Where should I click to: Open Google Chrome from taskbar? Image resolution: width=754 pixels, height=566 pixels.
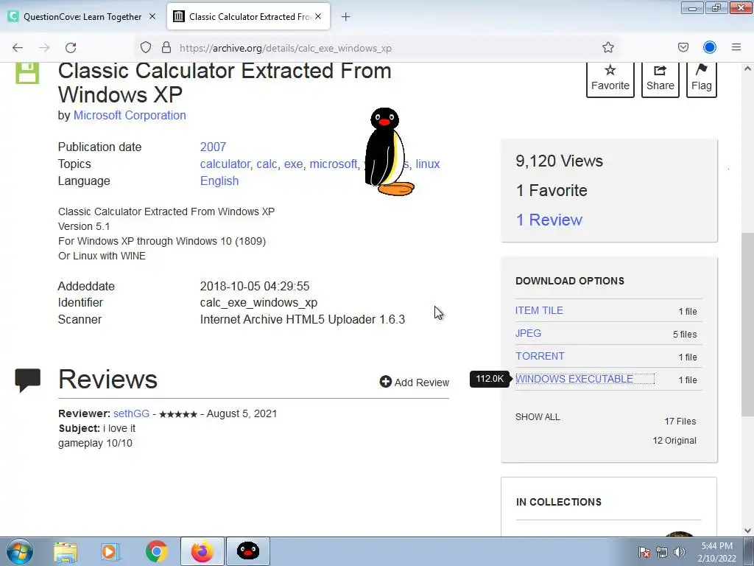156,552
